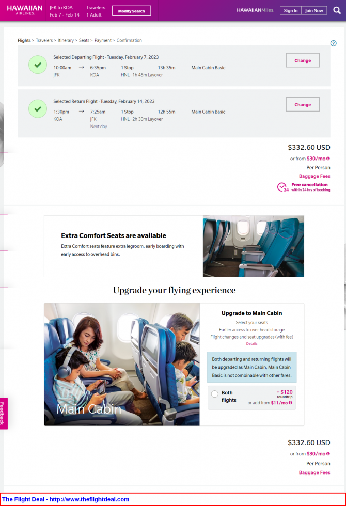Viewport: 346px width, 506px height.
Task: Click the departing flight green checkmark
Action: tap(38, 65)
